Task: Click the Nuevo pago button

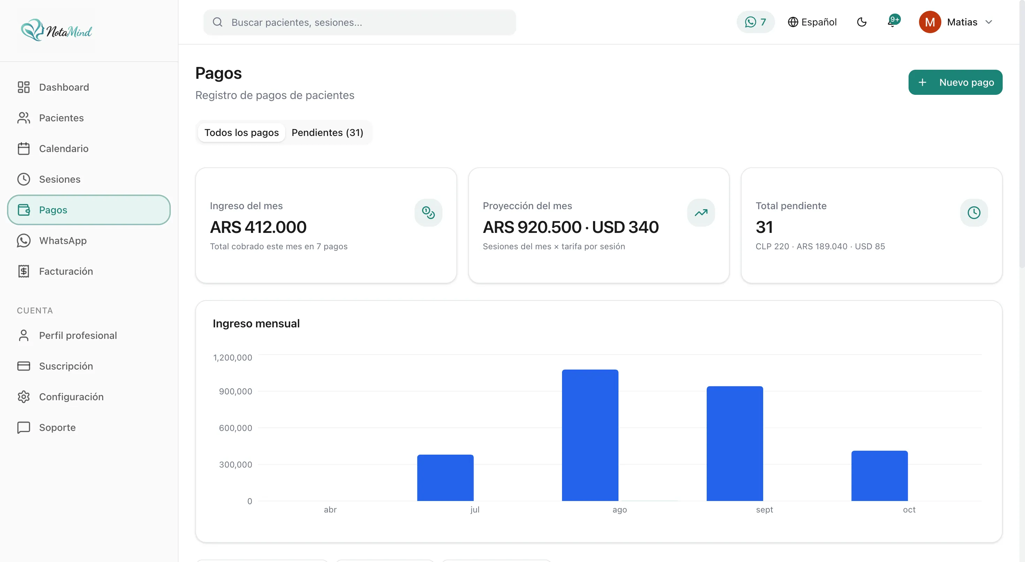Action: click(x=955, y=82)
